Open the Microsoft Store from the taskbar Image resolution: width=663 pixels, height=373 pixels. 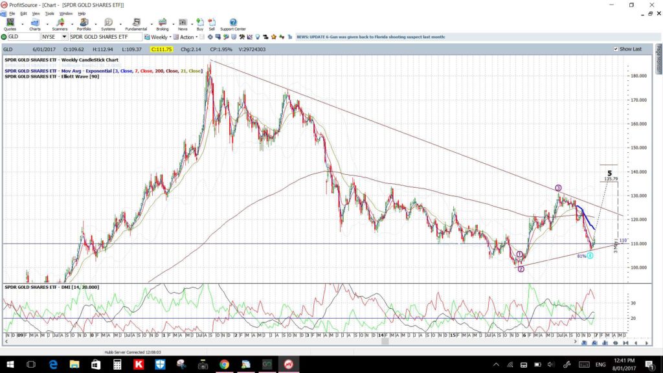tap(96, 364)
